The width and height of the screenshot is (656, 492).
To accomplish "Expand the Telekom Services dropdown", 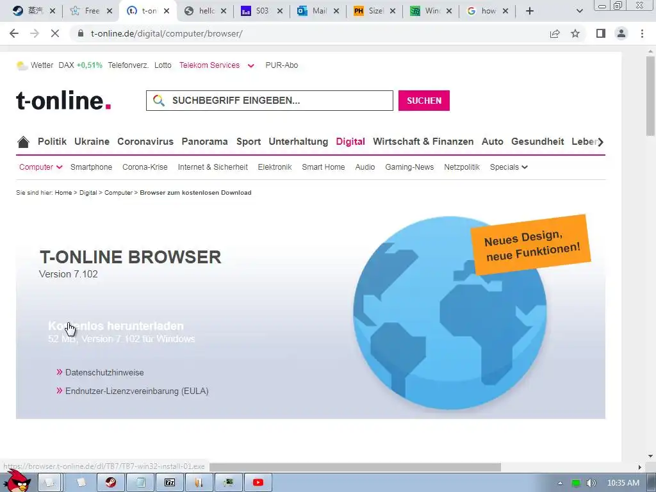I will (251, 66).
